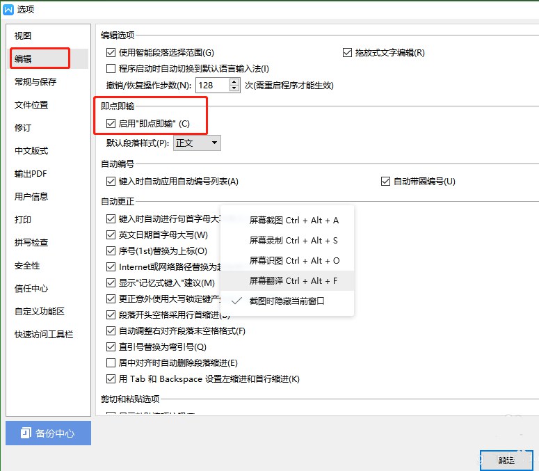
Task: Choose 屏幕翻译 Ctrl+Alt+F menu item
Action: pos(287,281)
